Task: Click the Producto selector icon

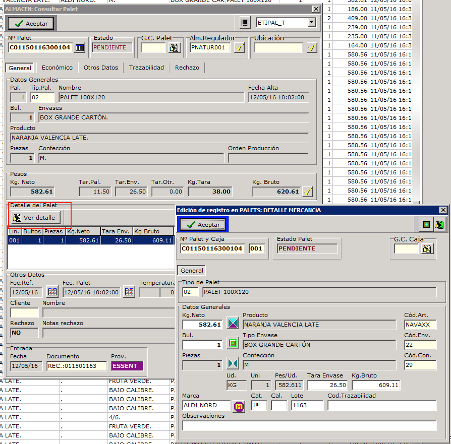Action: tap(233, 324)
